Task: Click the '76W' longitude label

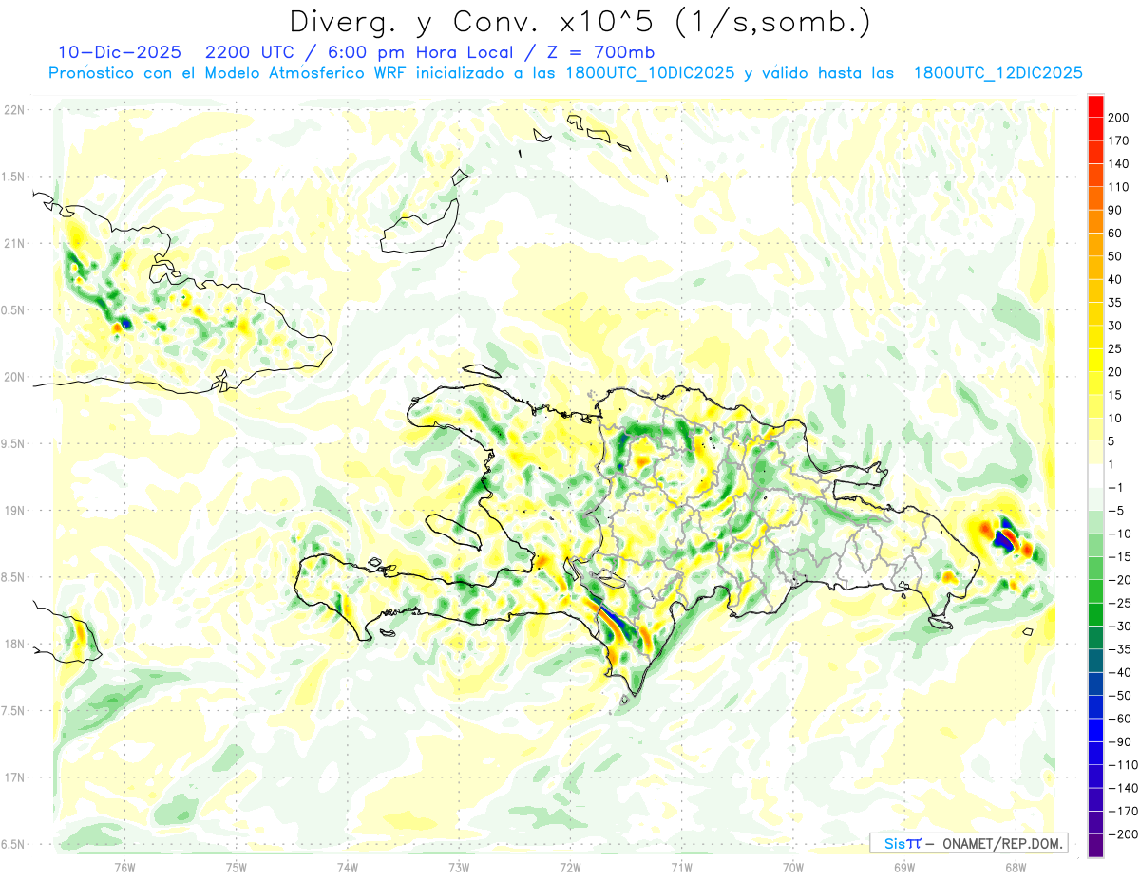Action: pos(124,866)
